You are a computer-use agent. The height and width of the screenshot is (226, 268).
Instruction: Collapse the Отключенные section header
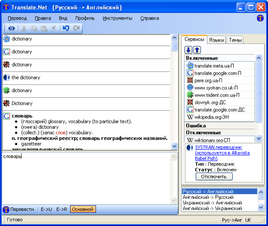click(x=219, y=133)
